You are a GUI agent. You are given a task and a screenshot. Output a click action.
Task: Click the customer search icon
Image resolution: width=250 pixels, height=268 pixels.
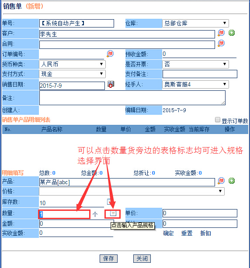(x=221, y=33)
